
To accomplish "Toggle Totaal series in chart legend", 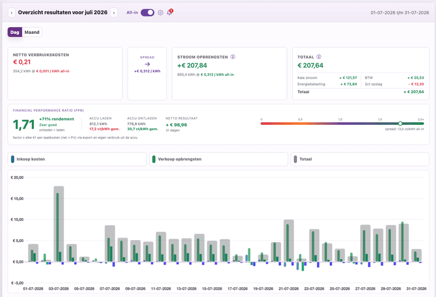I will click(x=360, y=159).
